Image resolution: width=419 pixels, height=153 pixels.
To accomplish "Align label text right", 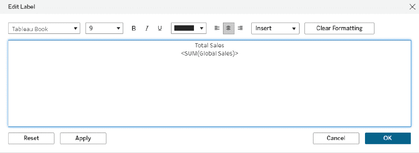I will pos(240,28).
